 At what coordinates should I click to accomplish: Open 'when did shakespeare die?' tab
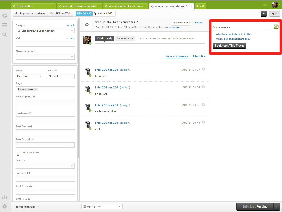coord(79,6)
